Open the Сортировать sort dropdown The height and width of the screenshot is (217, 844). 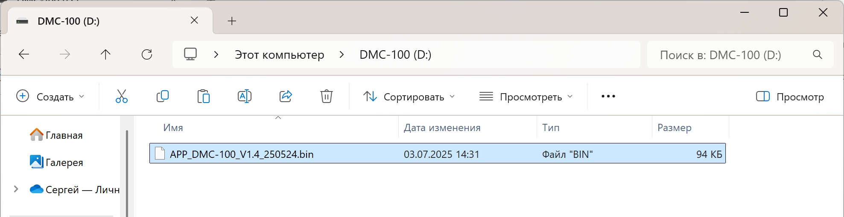pos(409,97)
